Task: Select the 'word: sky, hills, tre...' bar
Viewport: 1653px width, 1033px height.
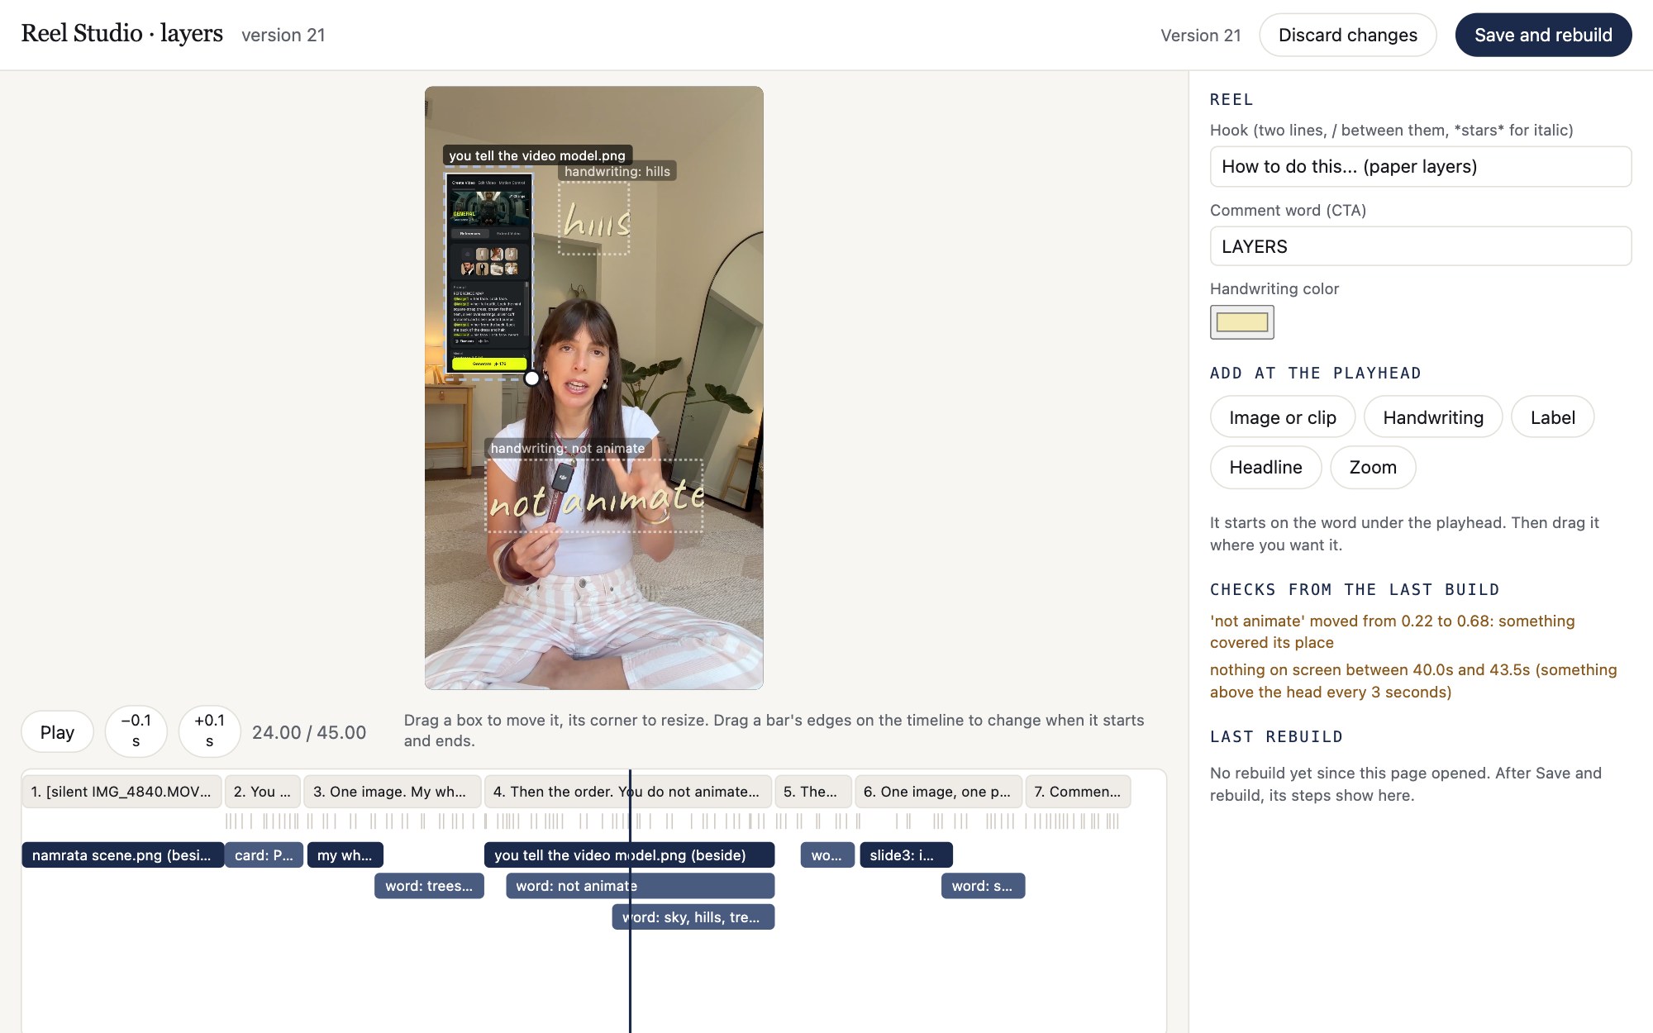Action: 693,917
